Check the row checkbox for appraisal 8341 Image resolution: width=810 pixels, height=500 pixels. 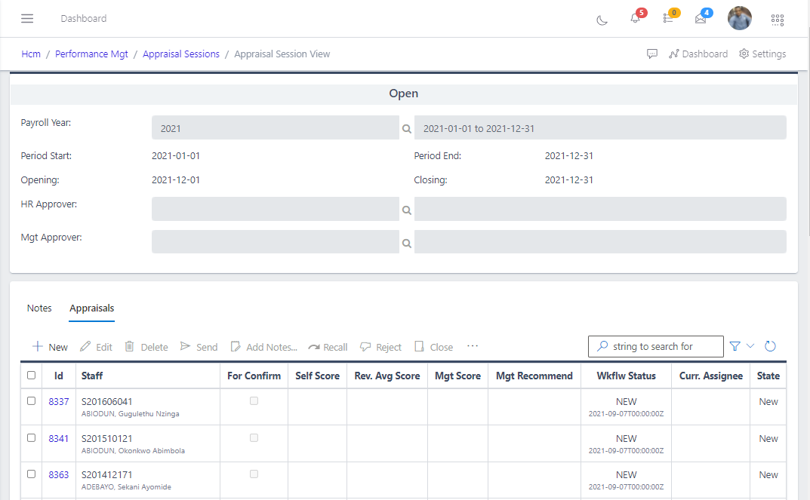31,437
